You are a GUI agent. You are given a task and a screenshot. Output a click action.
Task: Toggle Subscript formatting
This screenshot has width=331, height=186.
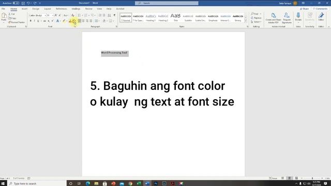(49, 21)
